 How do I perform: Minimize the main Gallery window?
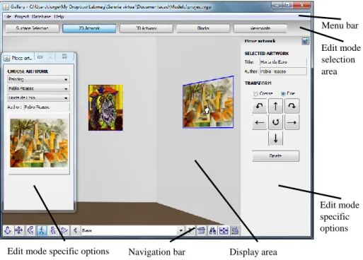[x=277, y=5]
